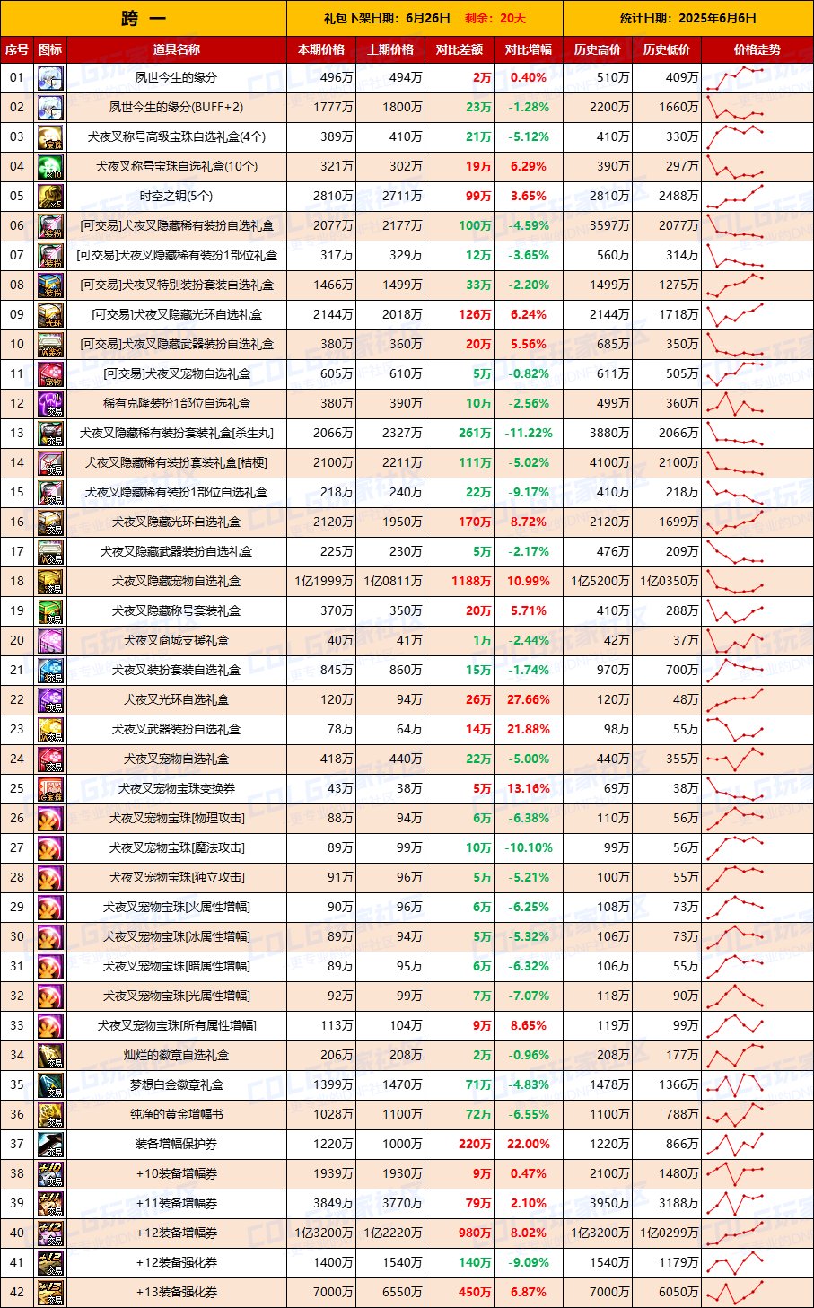Click the icon in row 22 光环自选礼盒

50,700
